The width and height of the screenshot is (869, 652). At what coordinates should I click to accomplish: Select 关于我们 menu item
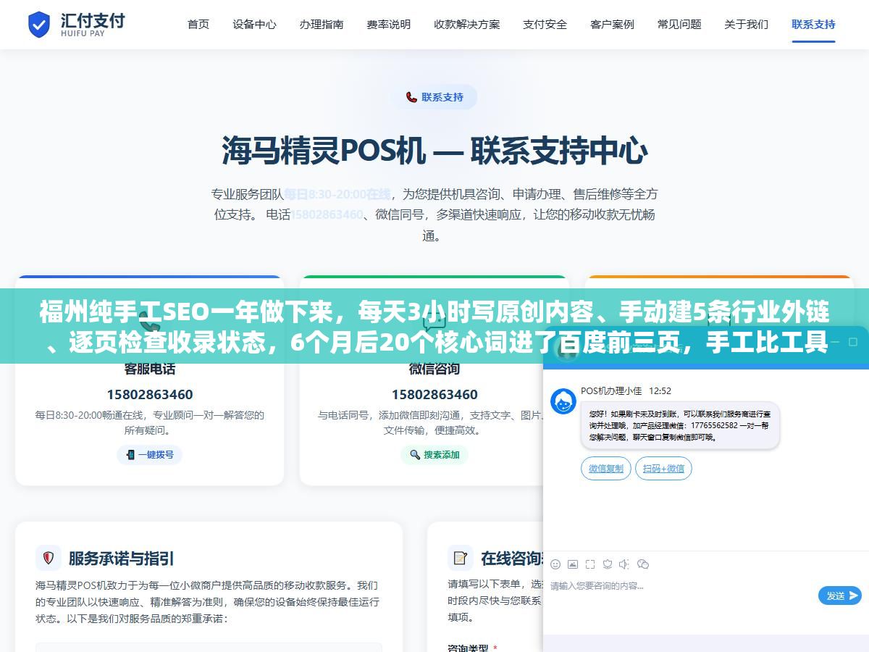click(746, 24)
